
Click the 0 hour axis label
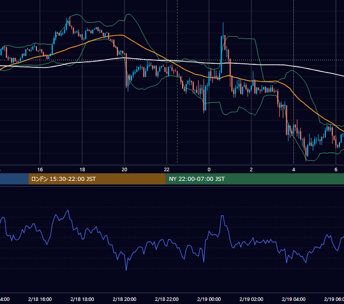click(x=209, y=170)
